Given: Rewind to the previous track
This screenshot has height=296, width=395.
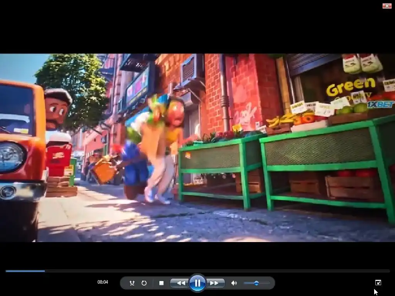Looking at the screenshot, I should pos(180,283).
